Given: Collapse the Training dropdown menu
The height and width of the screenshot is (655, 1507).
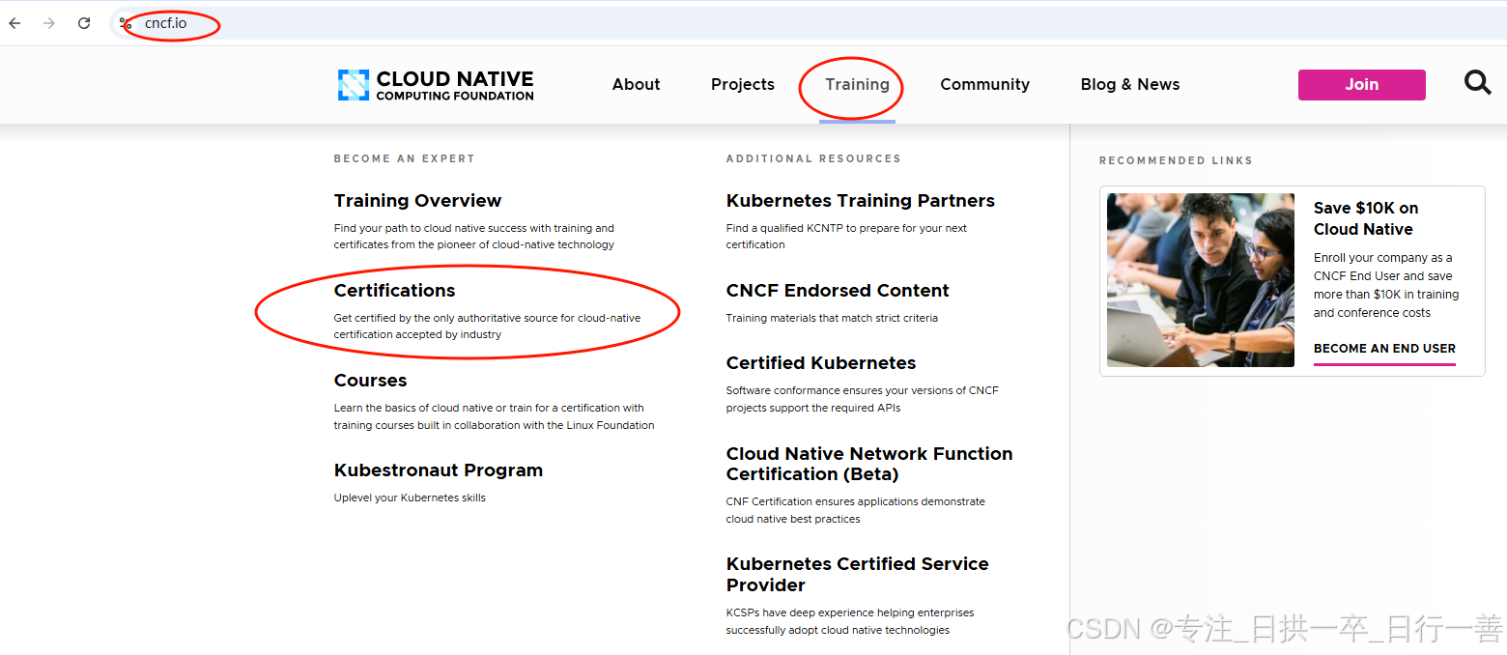Looking at the screenshot, I should pyautogui.click(x=857, y=84).
